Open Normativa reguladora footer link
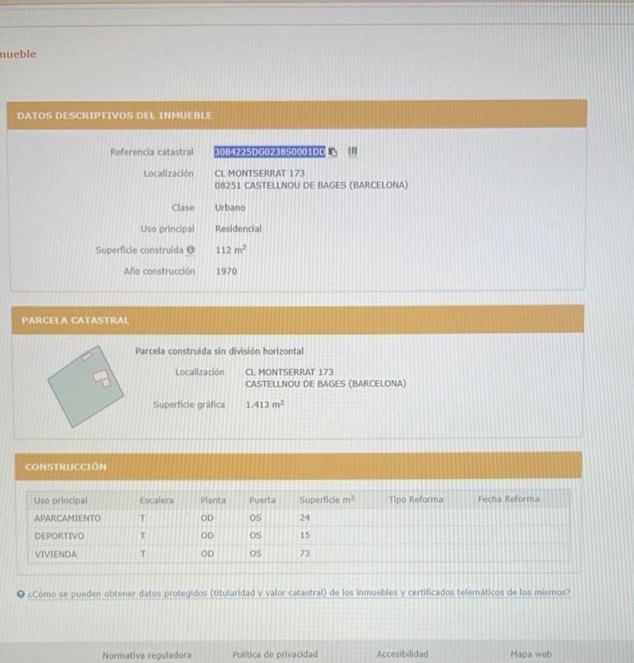The height and width of the screenshot is (663, 634). pyautogui.click(x=147, y=654)
